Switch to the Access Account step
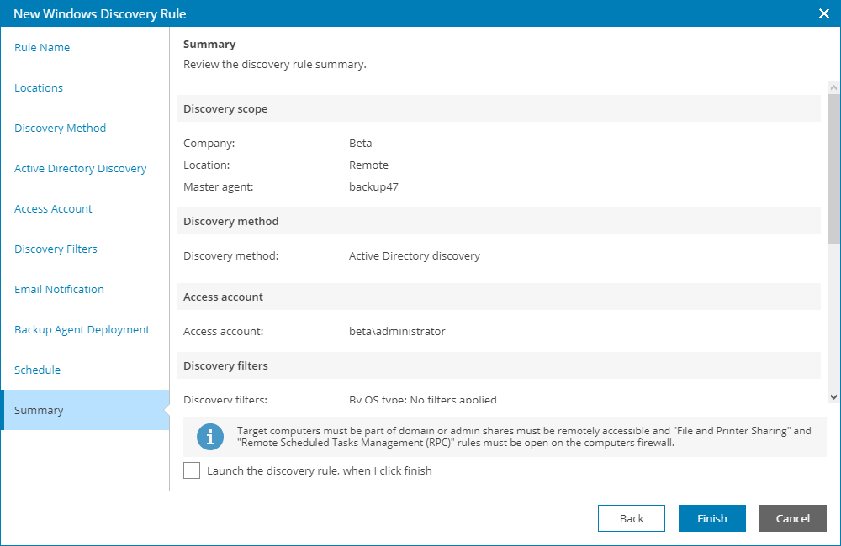This screenshot has height=546, width=841. pos(53,208)
